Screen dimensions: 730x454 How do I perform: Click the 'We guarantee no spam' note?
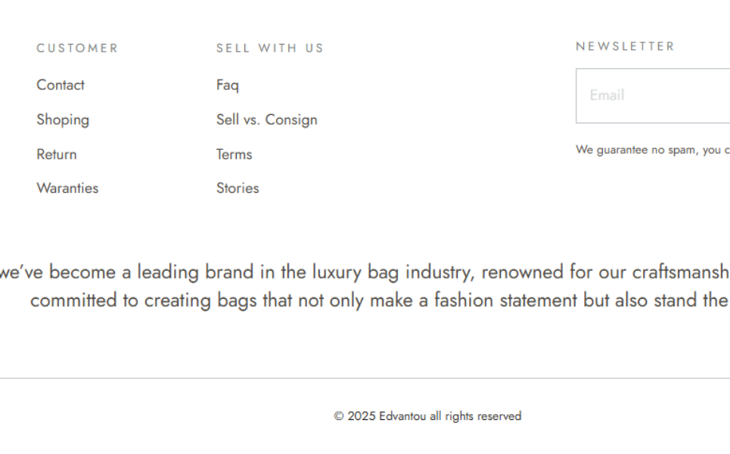pos(651,150)
